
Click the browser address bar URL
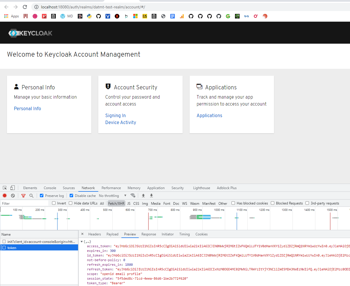click(x=93, y=7)
